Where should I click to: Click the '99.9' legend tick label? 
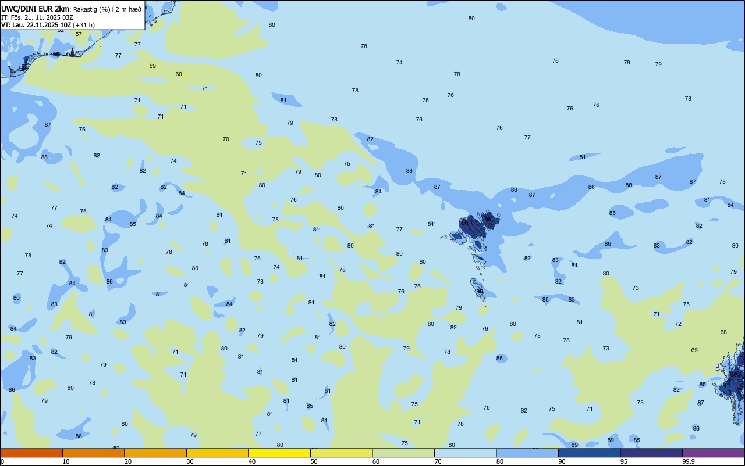[689, 461]
